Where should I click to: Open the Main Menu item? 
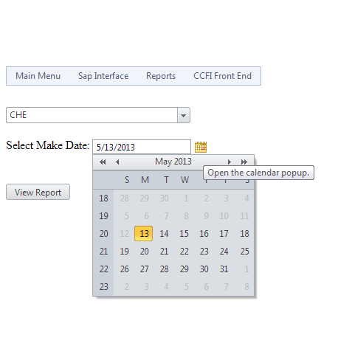point(38,76)
